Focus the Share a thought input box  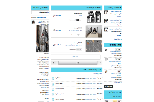(40, 12)
